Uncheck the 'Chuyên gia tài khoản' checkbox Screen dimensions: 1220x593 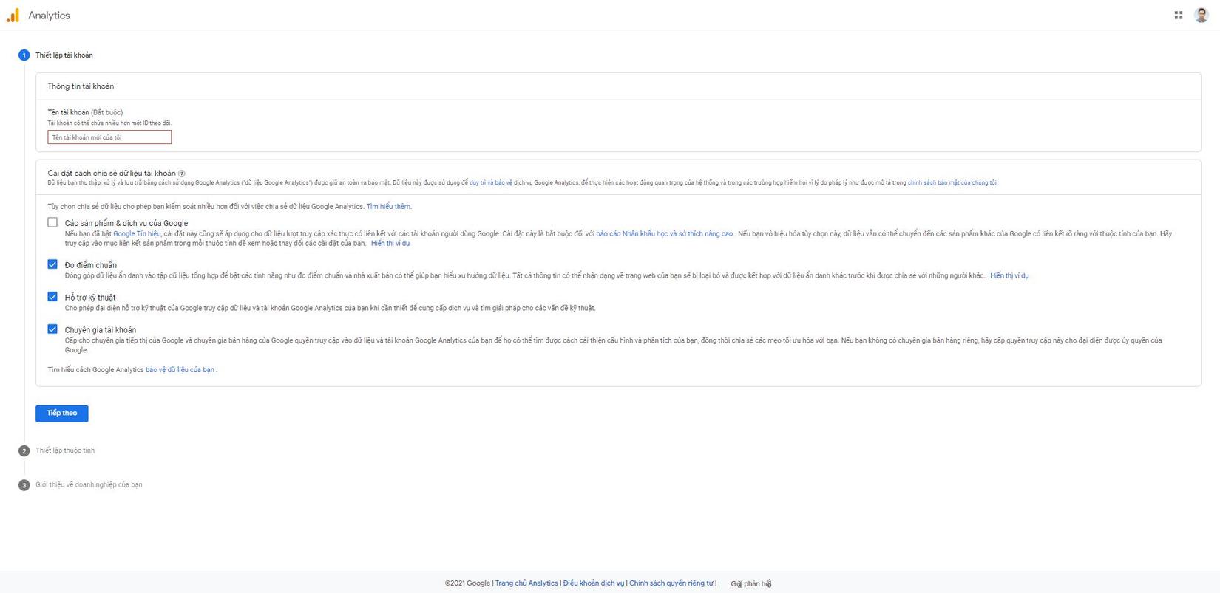point(52,329)
